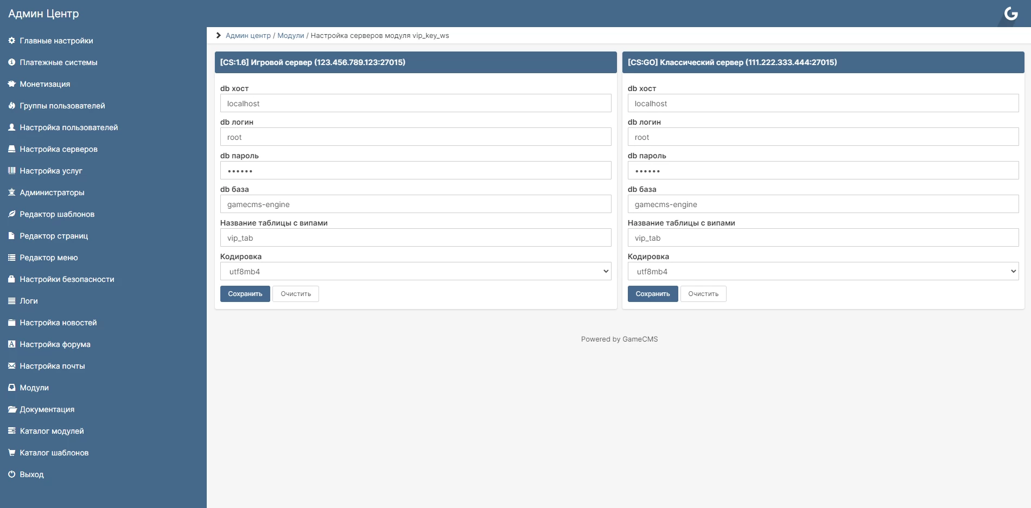The height and width of the screenshot is (508, 1031).
Task: Click the CS:GO Классический сервер panel header
Action: [823, 62]
